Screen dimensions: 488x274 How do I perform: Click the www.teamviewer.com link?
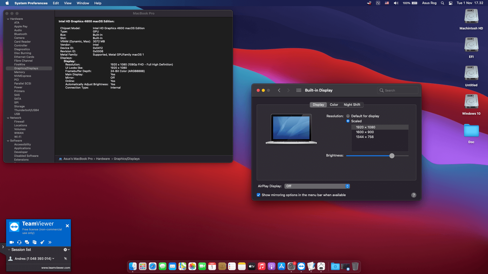click(x=56, y=268)
